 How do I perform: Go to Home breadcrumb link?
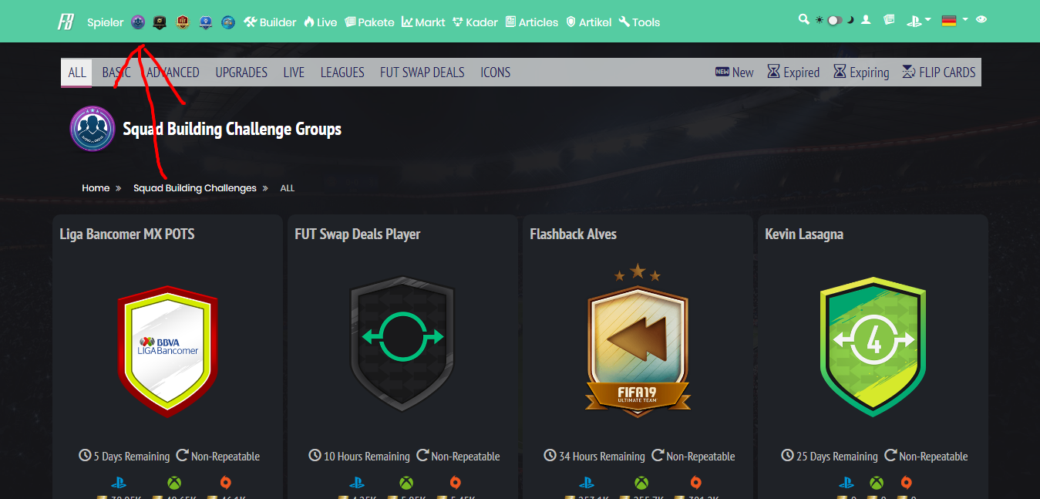coord(96,187)
